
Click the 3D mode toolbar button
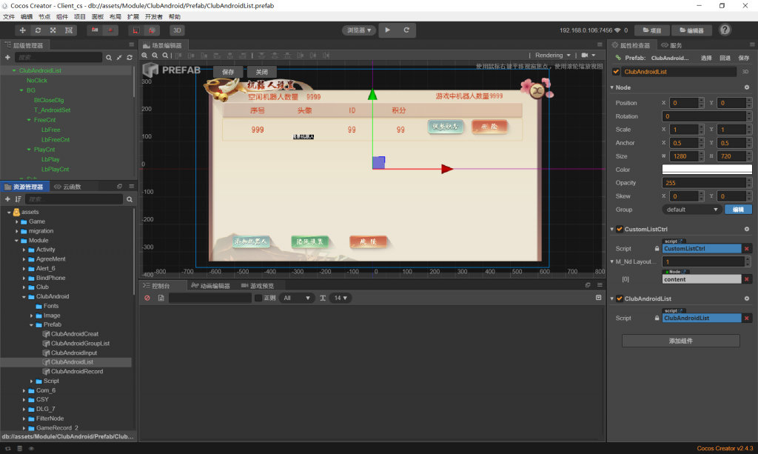(177, 30)
